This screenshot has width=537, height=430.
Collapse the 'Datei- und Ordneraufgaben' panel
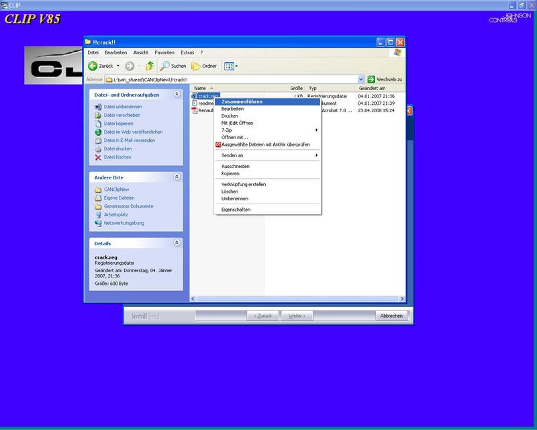click(x=177, y=95)
